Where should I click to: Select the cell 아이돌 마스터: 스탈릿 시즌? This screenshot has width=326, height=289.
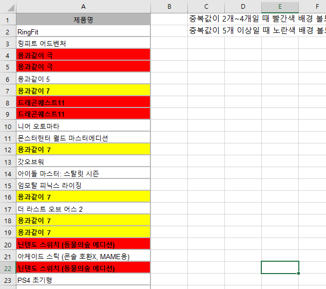(x=83, y=173)
